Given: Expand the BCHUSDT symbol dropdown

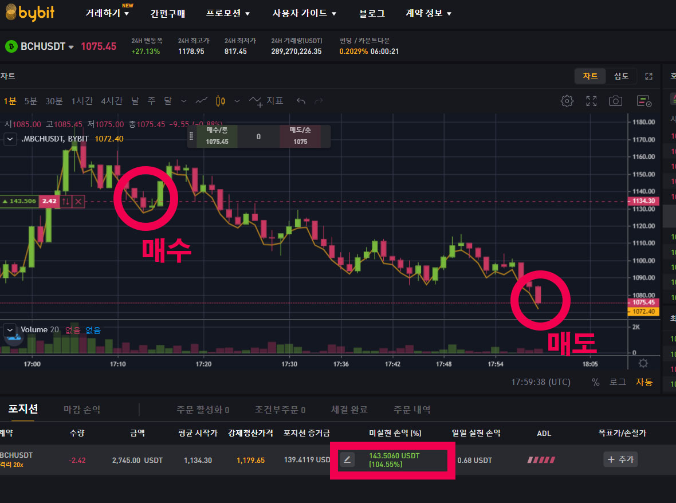Looking at the screenshot, I should pos(71,47).
